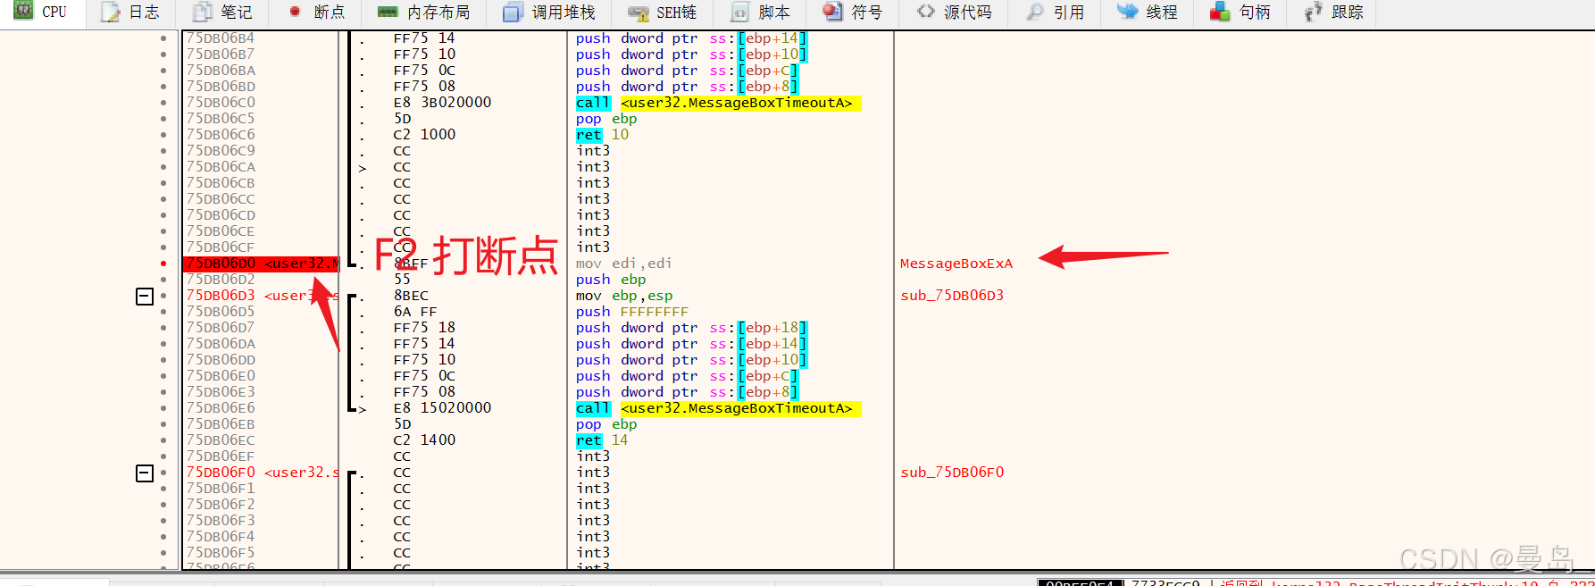
Task: Select push [ebp+8] instruction at 75DB06E3
Action: pyautogui.click(x=687, y=392)
